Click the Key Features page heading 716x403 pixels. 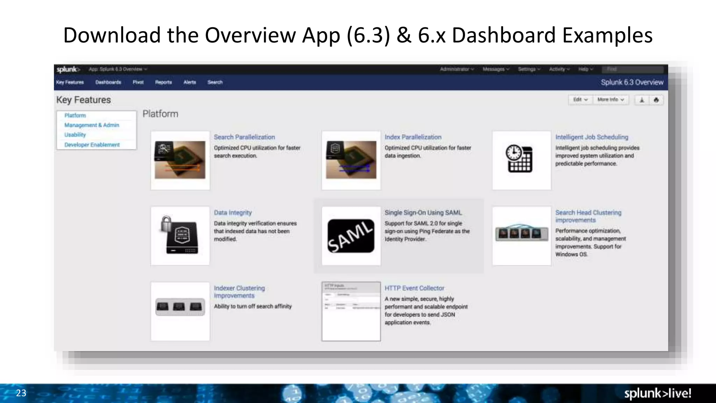click(84, 100)
